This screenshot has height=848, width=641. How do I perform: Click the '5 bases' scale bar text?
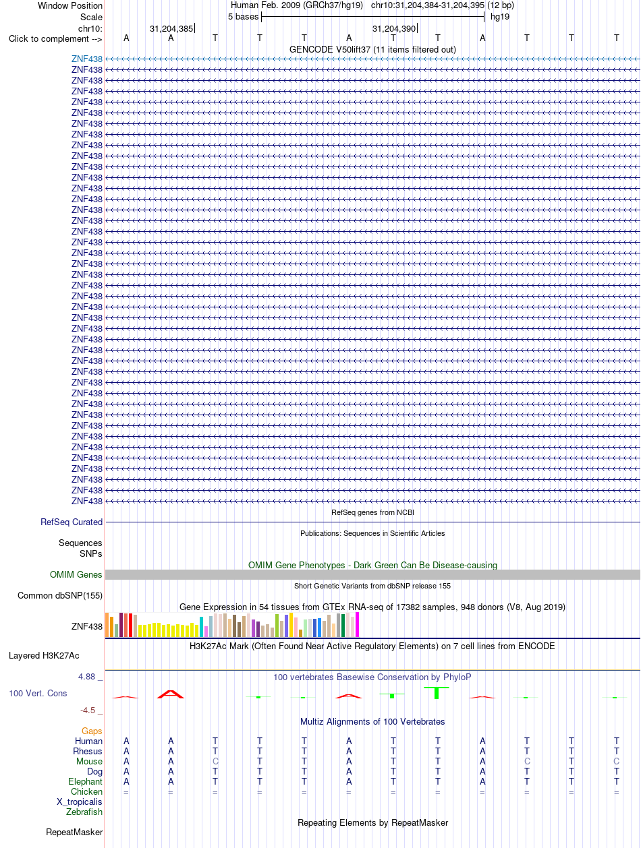click(x=243, y=16)
